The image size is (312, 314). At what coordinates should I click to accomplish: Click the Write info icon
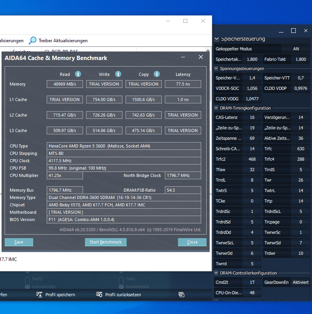118,74
